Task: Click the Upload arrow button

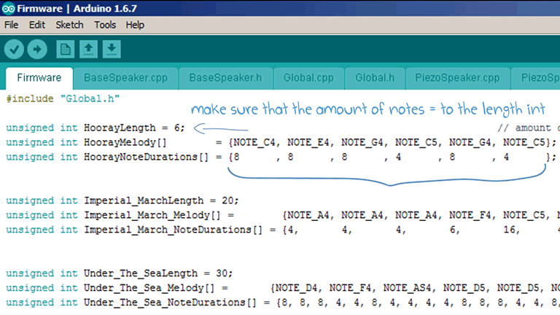Action: click(37, 50)
